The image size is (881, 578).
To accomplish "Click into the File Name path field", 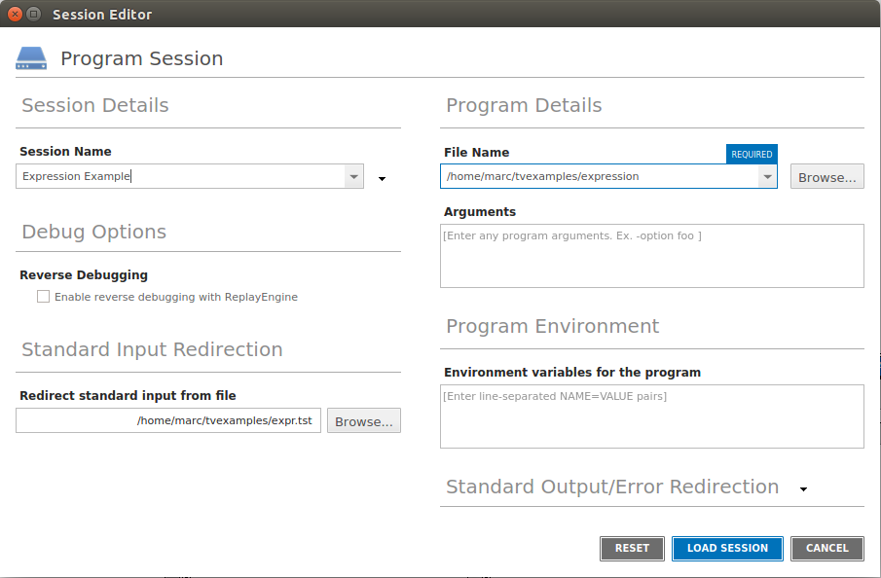I will [x=599, y=176].
